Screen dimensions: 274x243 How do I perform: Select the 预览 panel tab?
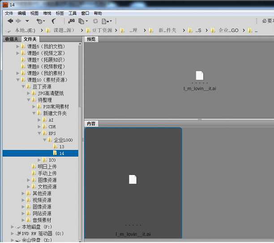pyautogui.click(x=91, y=39)
